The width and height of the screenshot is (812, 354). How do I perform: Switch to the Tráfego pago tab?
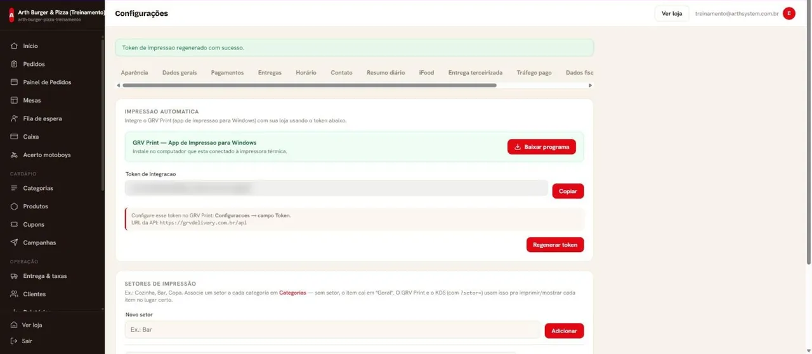(x=534, y=73)
